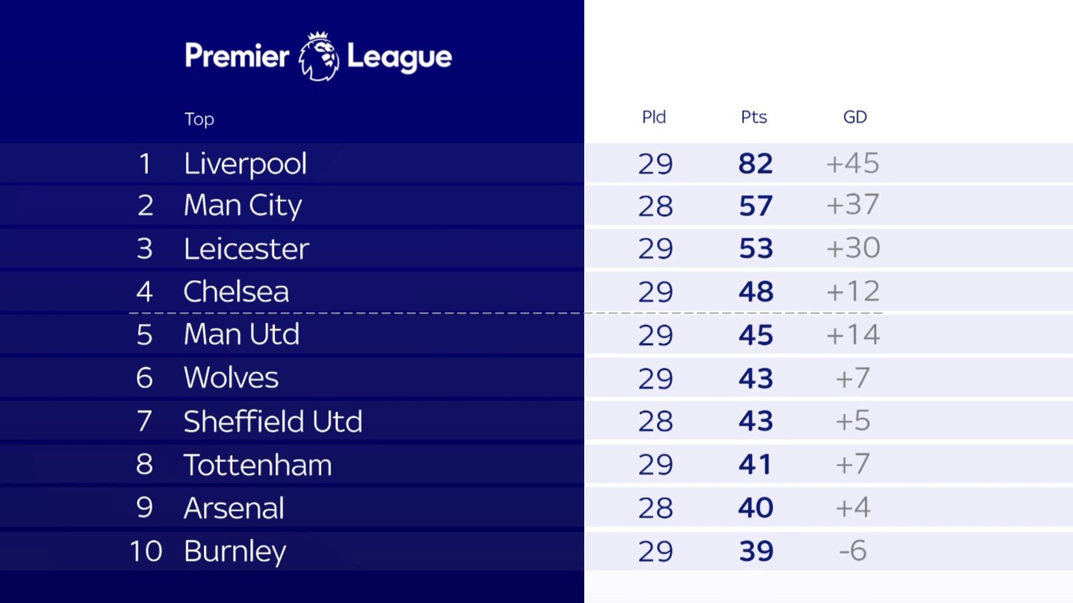
Task: Click the Premier League title text
Action: (318, 57)
